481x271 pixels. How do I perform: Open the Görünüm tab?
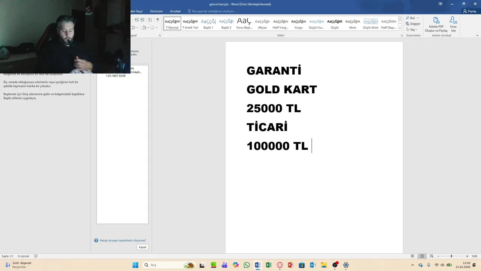156,11
